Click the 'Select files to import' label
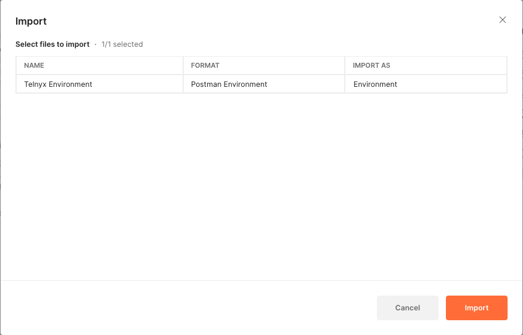523x335 pixels. point(52,44)
